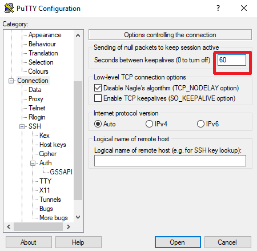This screenshot has width=257, height=251.
Task: Collapse the Auth tree node
Action: (33, 163)
